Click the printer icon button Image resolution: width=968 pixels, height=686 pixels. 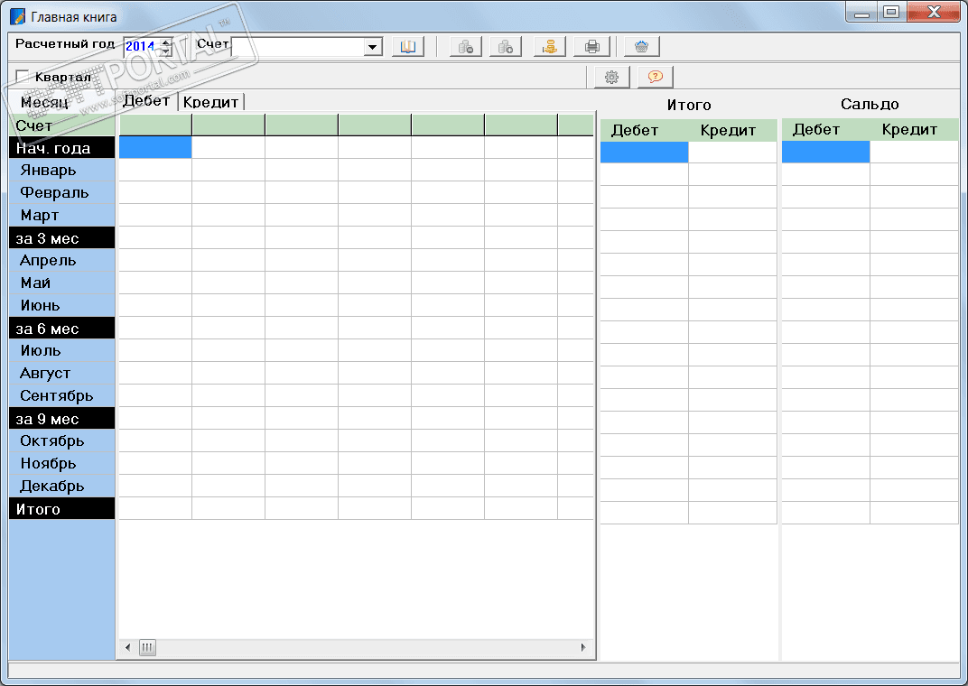click(592, 46)
